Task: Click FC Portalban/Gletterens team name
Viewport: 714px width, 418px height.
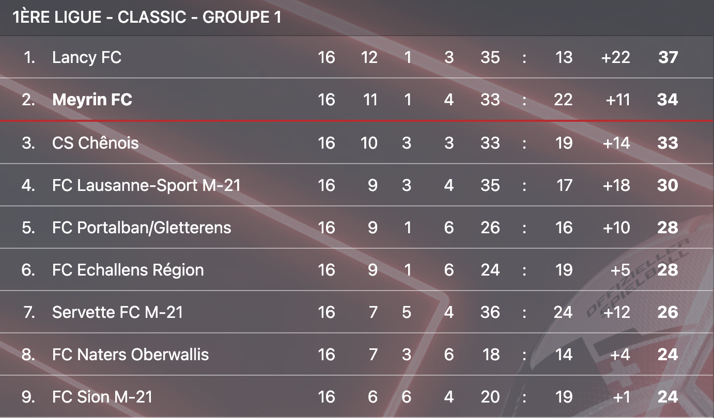Action: coord(142,227)
